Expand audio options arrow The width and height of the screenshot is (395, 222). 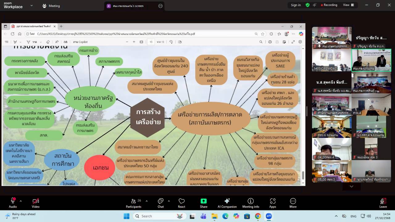click(21, 201)
